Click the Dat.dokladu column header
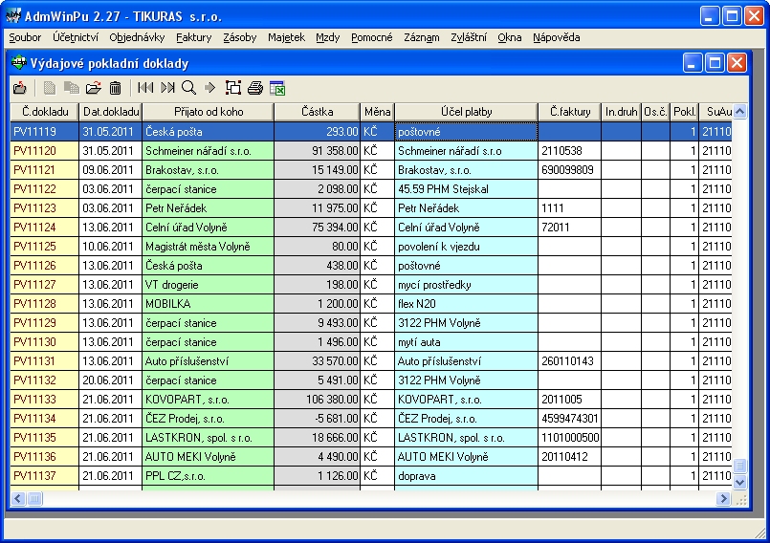The width and height of the screenshot is (770, 543). [x=111, y=112]
